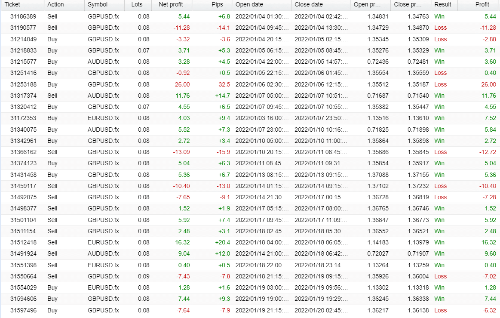Screen dimensions: 500x318
Task: Click open price 1.37088
Action: click(378, 175)
